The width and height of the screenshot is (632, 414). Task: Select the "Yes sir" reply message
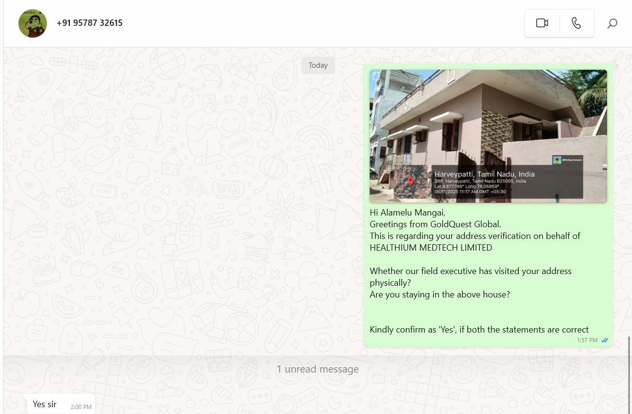61,404
